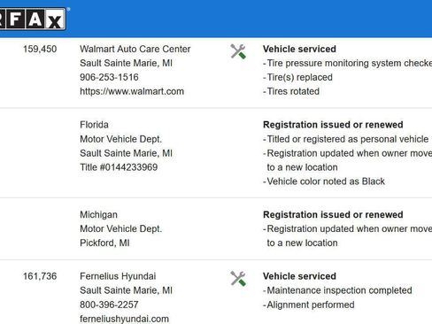Click the CARFAX logo in header

33,19
